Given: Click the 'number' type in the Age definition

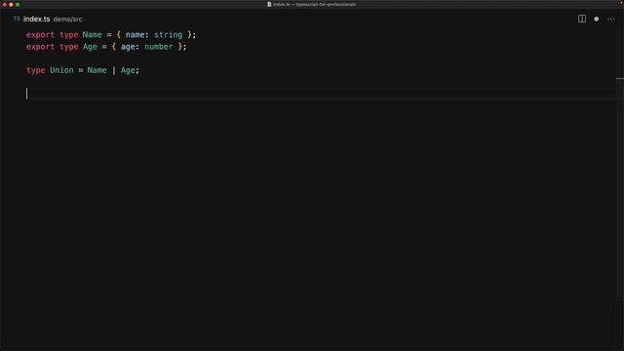Looking at the screenshot, I should [x=158, y=47].
